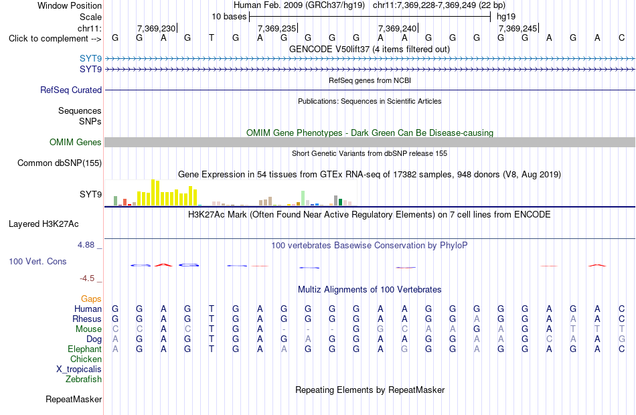The width and height of the screenshot is (636, 415).
Task: Click the 'Common dbSNP(155)' track label
Action: tap(59, 163)
